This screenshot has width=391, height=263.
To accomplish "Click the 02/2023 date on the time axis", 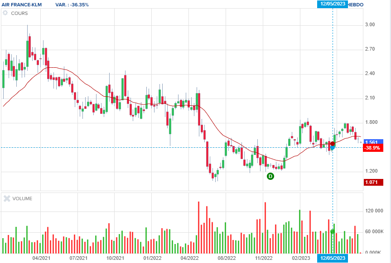I will (x=300, y=258).
